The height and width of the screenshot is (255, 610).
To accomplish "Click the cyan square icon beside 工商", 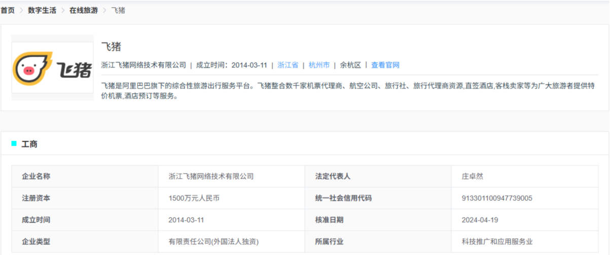I will point(14,144).
